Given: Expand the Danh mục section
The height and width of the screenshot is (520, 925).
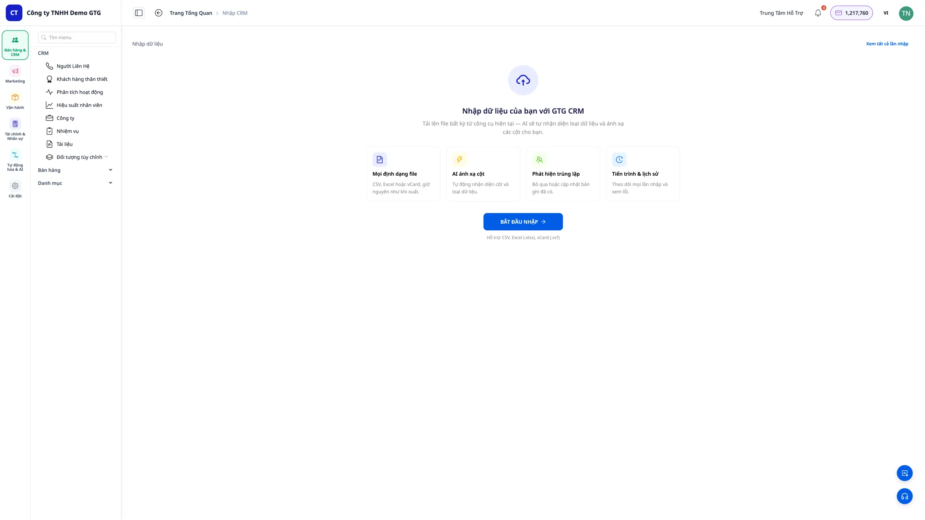Looking at the screenshot, I should (x=76, y=183).
